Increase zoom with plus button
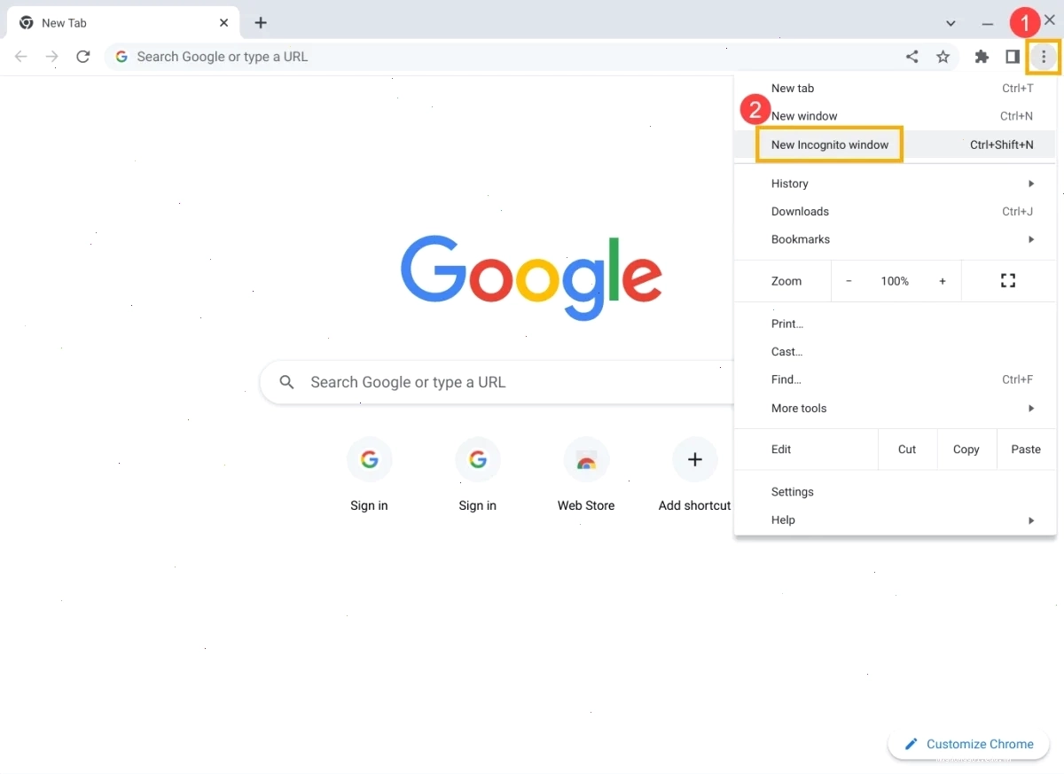The image size is (1064, 774). (943, 281)
